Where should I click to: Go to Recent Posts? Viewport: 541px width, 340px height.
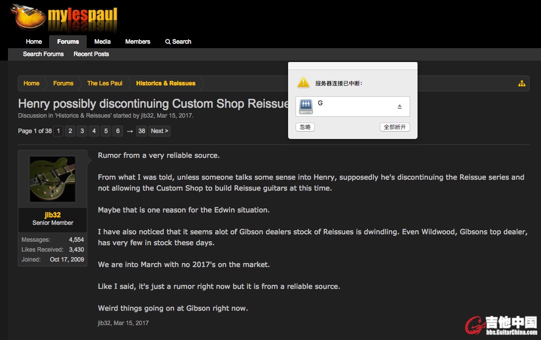(x=91, y=54)
